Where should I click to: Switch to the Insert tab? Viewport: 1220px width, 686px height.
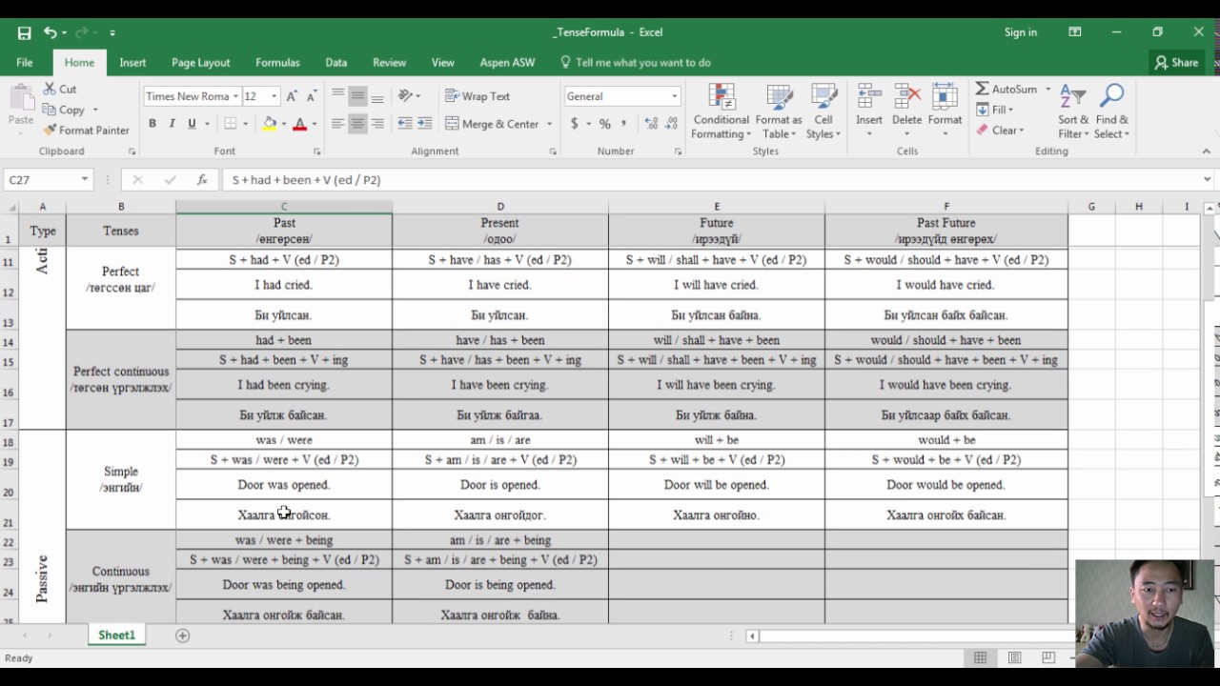click(132, 62)
